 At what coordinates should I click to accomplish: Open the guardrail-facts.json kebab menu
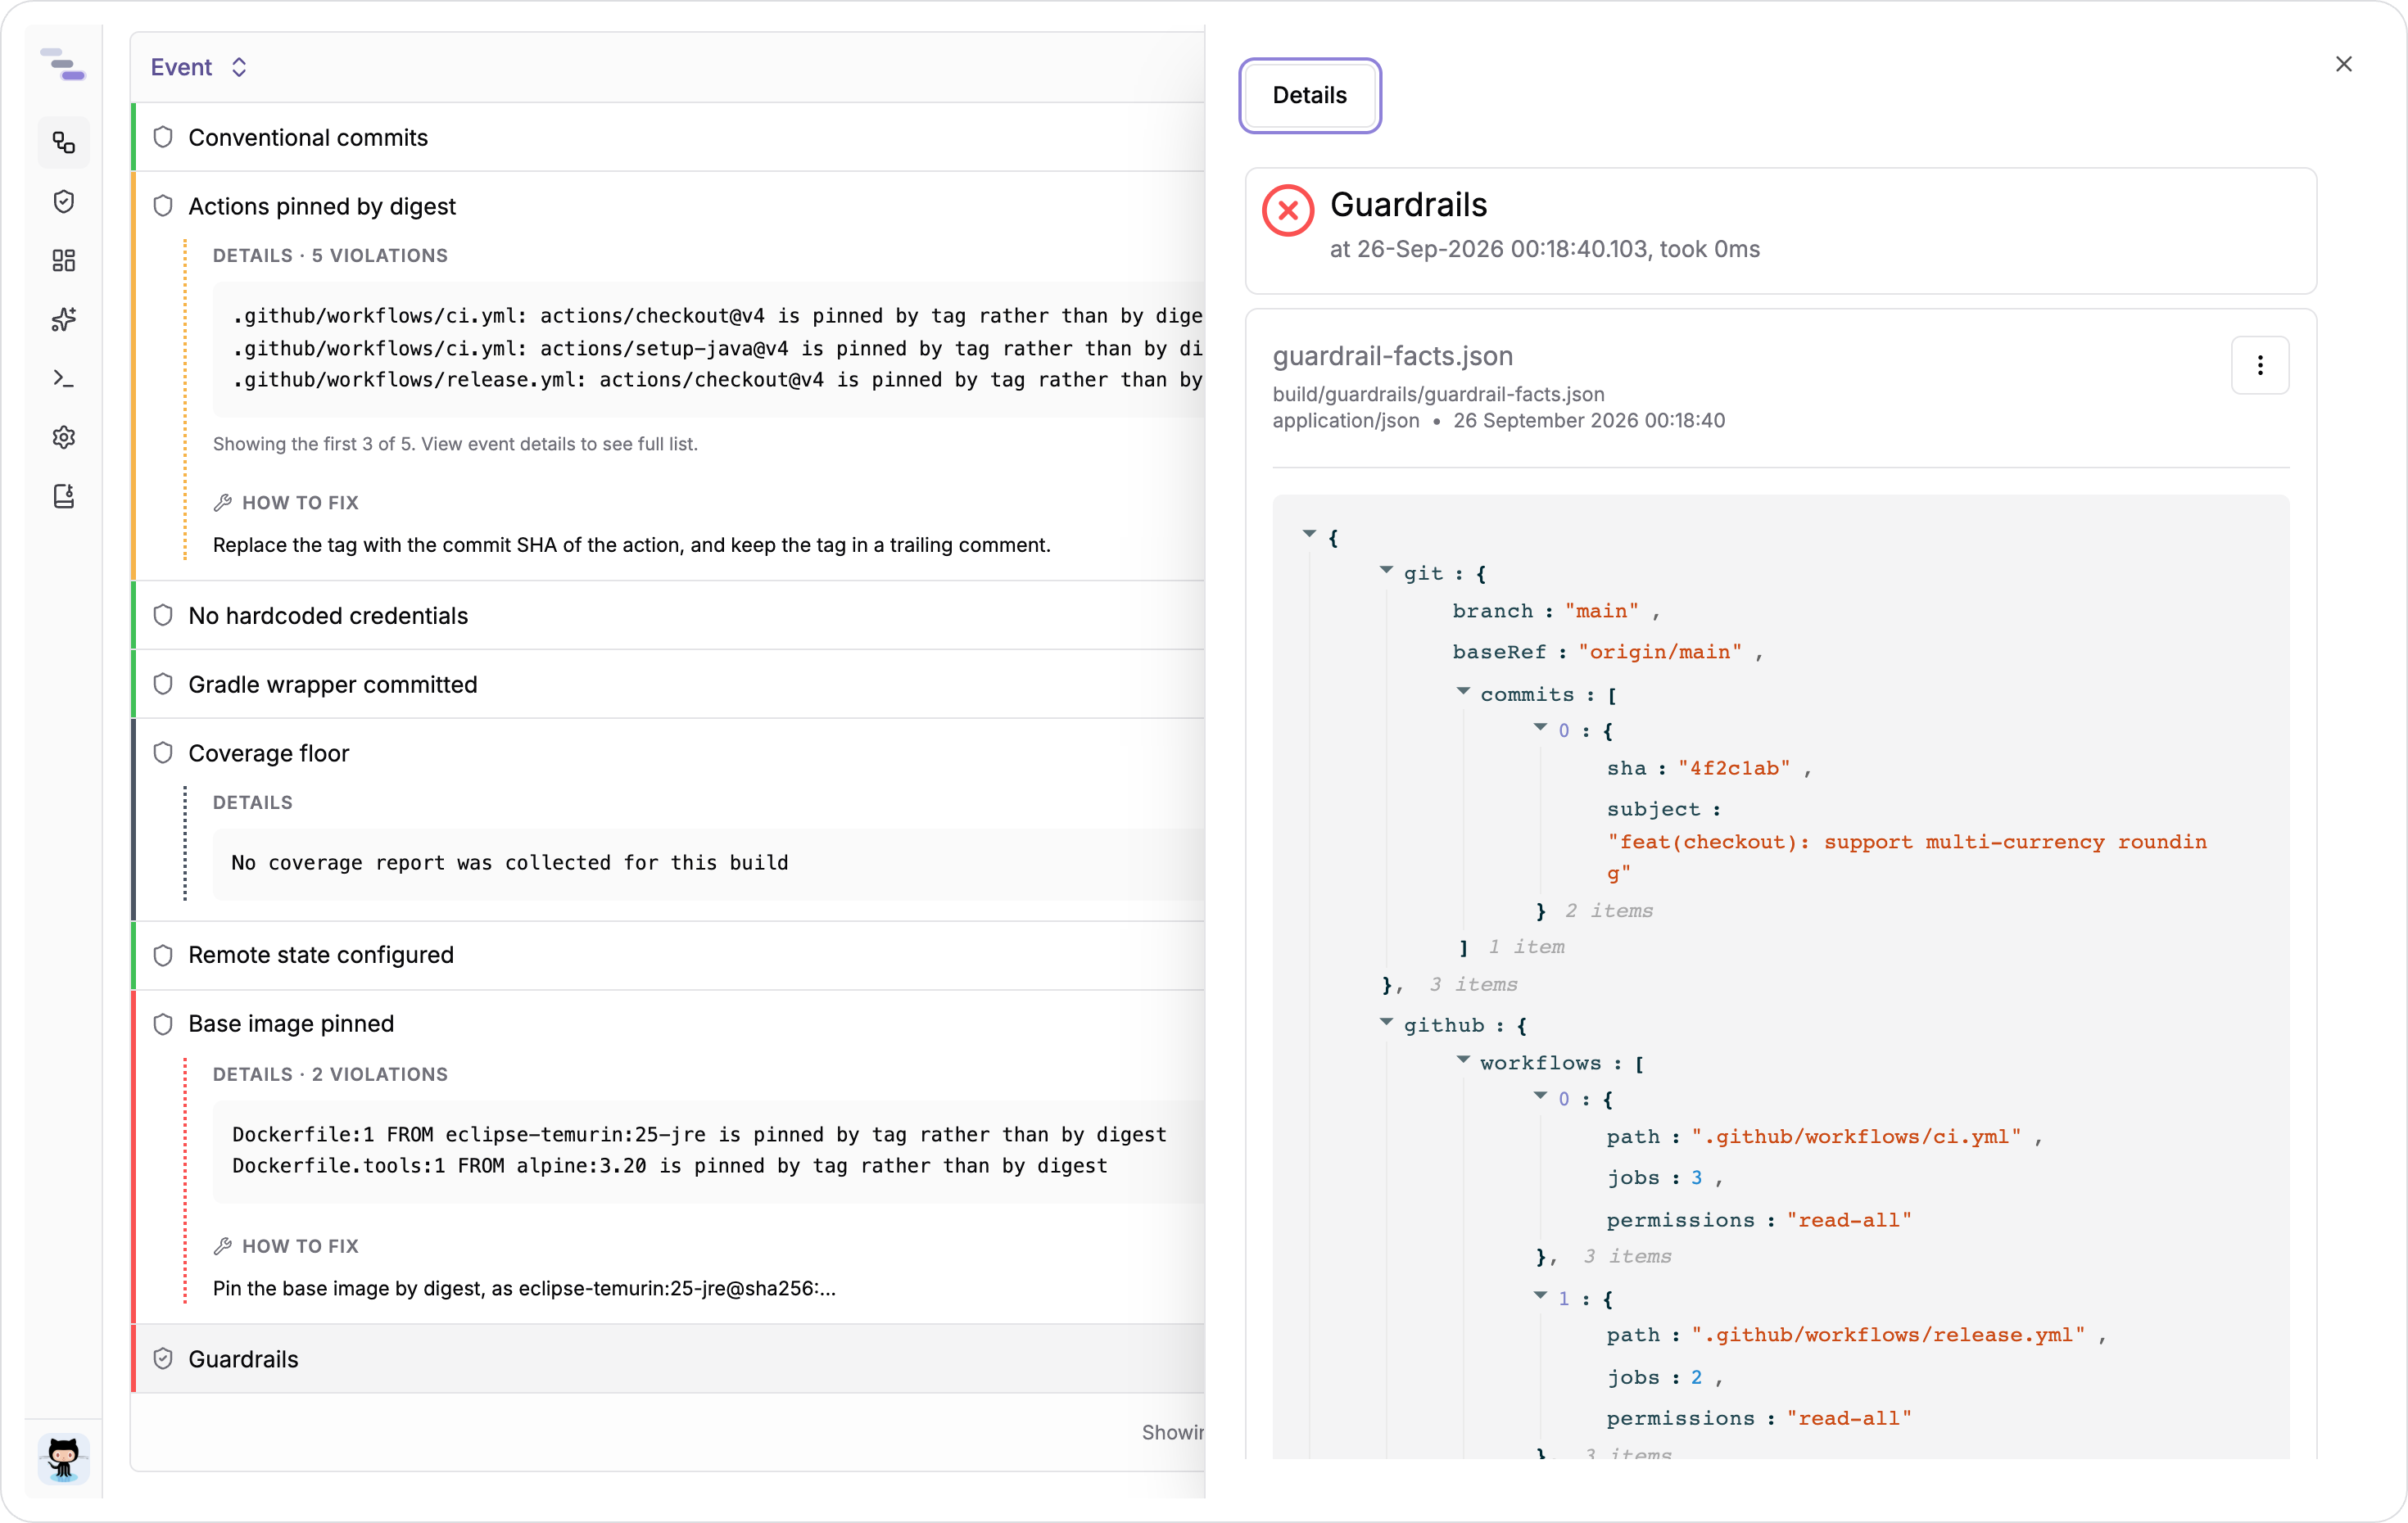tap(2259, 365)
